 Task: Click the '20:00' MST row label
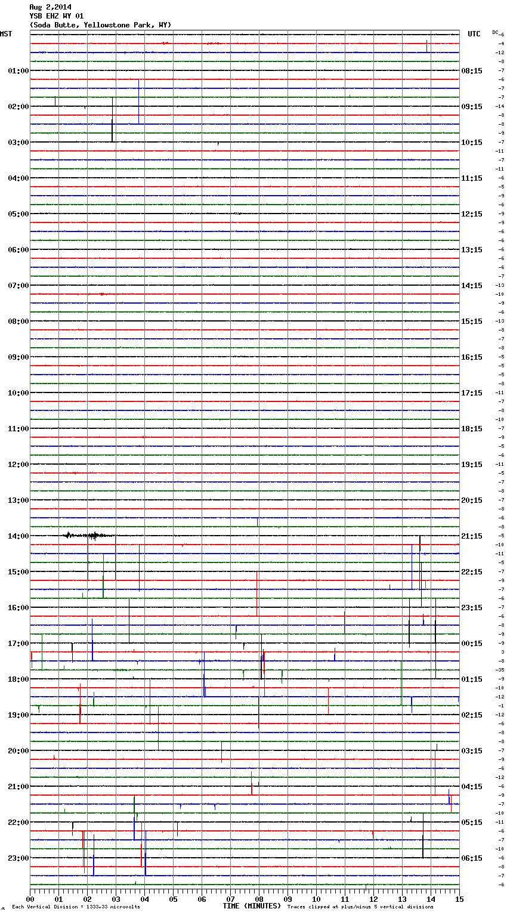[18, 751]
